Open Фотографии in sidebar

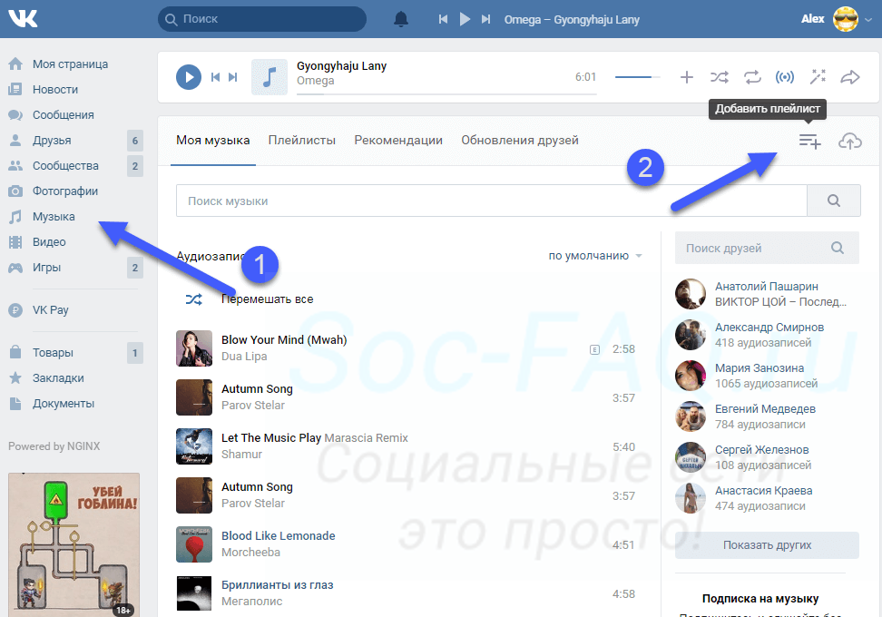64,191
